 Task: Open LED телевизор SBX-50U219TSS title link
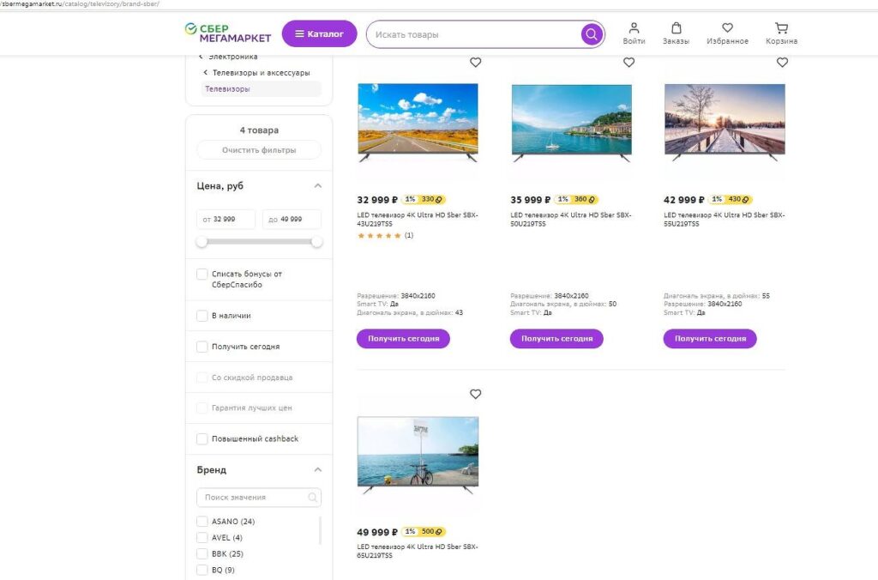coord(571,219)
